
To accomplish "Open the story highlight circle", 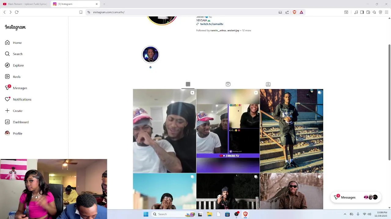I will click(150, 54).
